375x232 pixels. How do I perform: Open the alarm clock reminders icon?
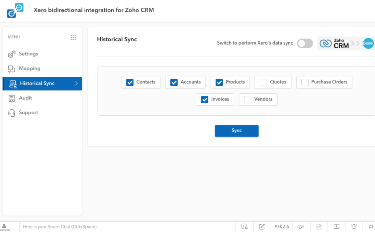(x=354, y=227)
